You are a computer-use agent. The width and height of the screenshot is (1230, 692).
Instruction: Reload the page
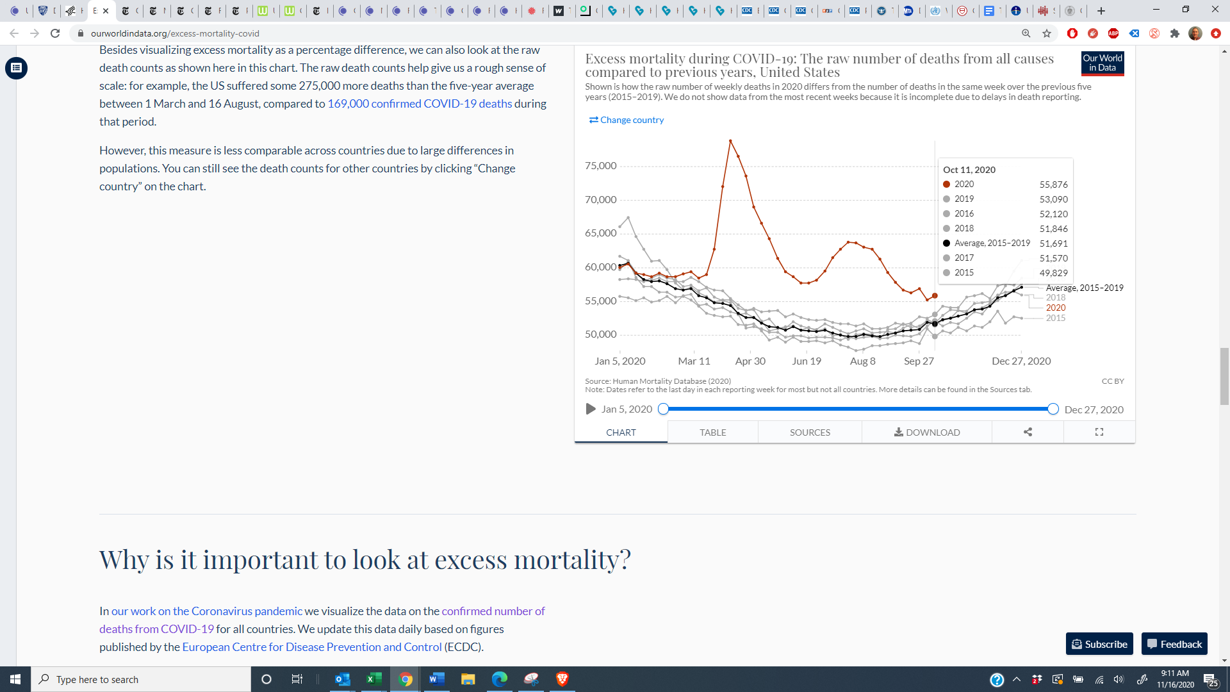click(55, 33)
